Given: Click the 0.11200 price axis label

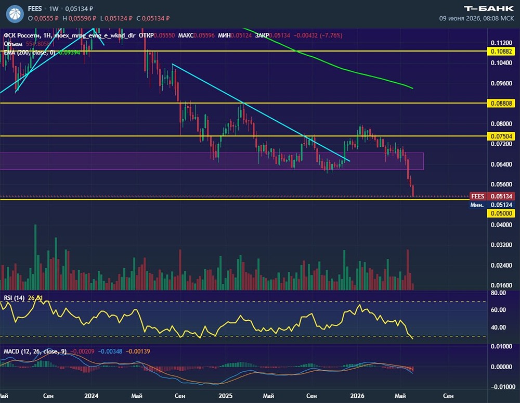Looking at the screenshot, I should click(x=501, y=43).
